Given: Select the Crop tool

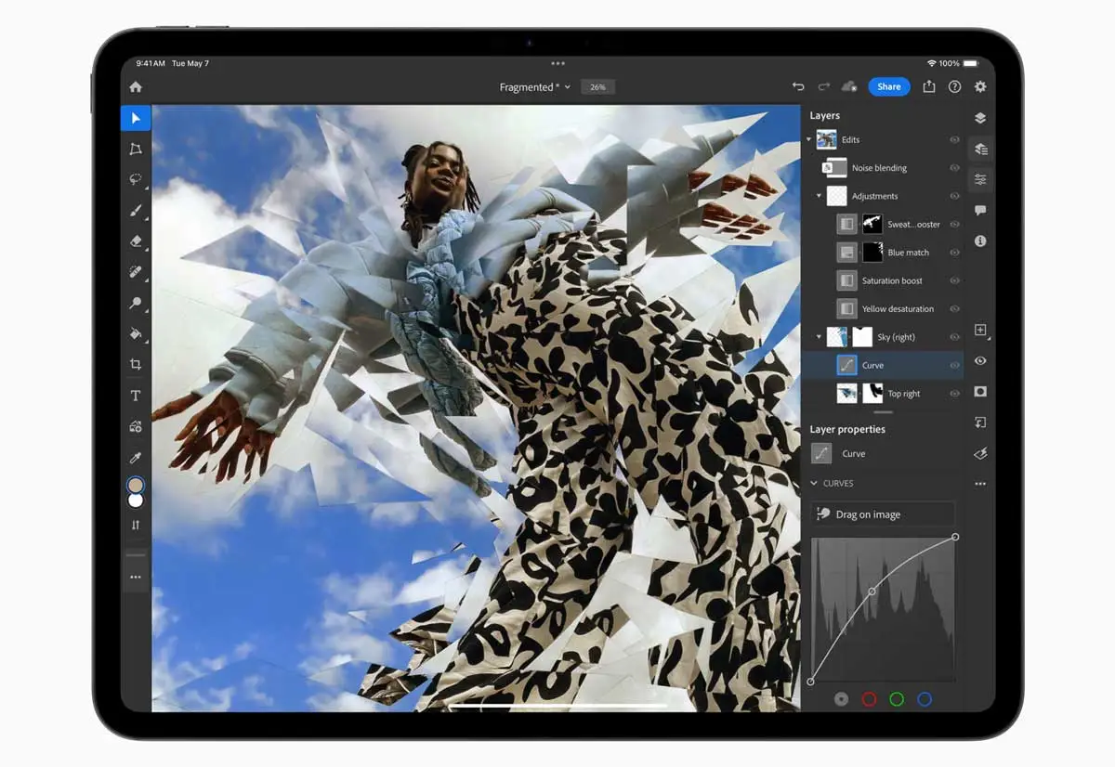Looking at the screenshot, I should click(x=136, y=364).
